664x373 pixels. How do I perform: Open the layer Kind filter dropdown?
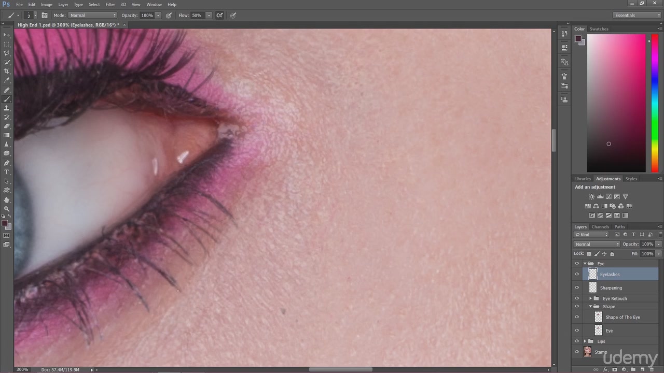[591, 235]
